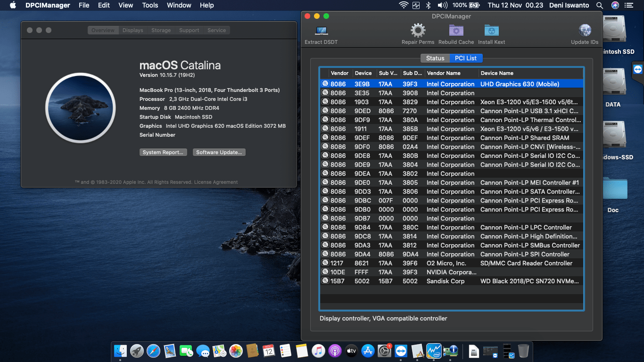
Task: Open the Window menu
Action: click(x=179, y=5)
